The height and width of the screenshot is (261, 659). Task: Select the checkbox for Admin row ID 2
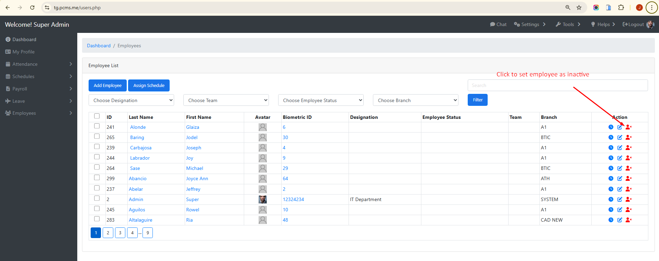(97, 198)
